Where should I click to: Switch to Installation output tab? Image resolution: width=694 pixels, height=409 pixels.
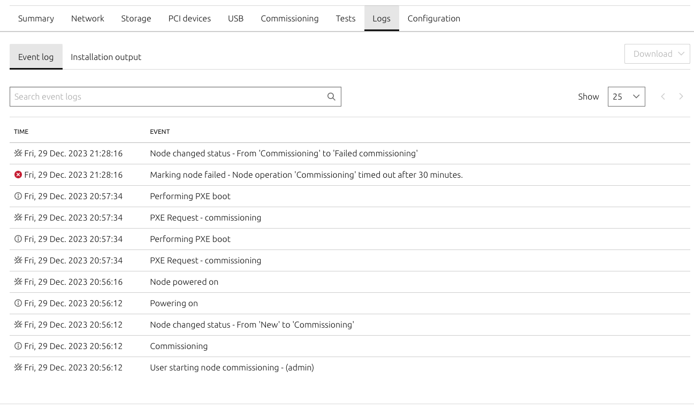coord(106,57)
